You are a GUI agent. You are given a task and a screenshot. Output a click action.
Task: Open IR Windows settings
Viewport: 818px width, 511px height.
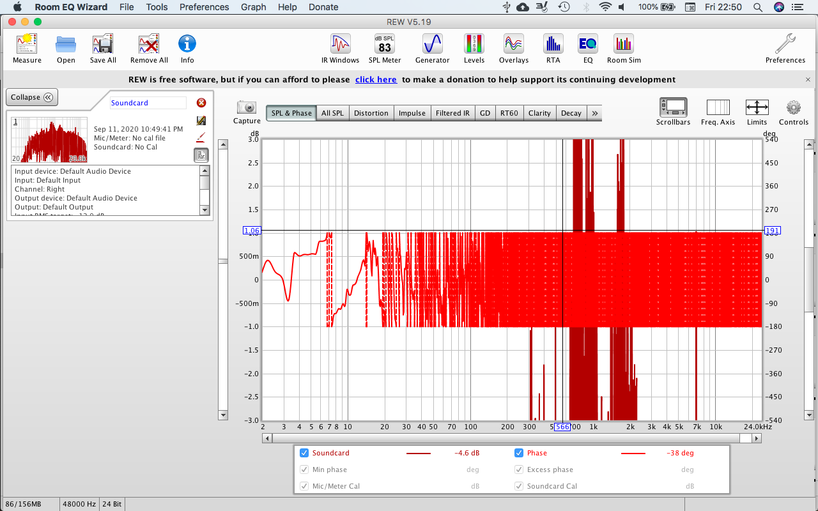pos(340,49)
